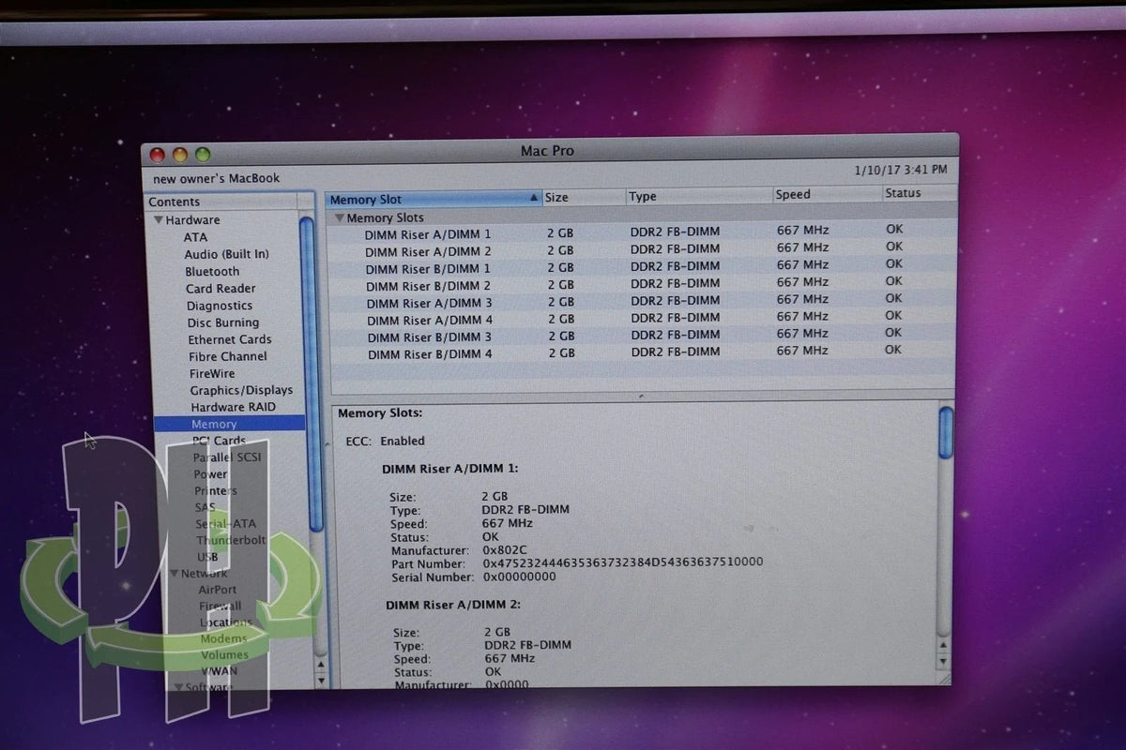This screenshot has height=750, width=1126.
Task: Select row DIMM Riser A/DIMM 1
Action: click(x=642, y=232)
